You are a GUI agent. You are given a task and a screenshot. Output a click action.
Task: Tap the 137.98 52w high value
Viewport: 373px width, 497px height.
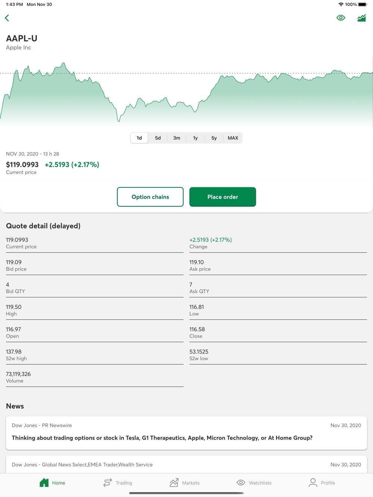14,352
